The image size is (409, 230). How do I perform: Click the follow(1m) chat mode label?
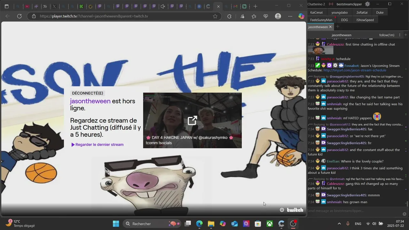[x=387, y=35]
